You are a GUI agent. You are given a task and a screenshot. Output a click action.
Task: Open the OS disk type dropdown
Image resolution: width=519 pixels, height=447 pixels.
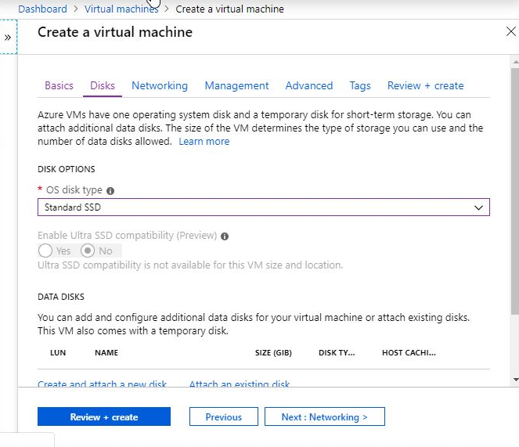click(264, 207)
